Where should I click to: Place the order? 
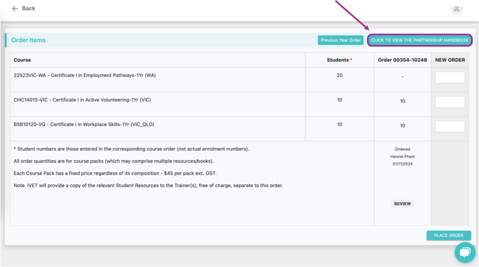coord(449,236)
